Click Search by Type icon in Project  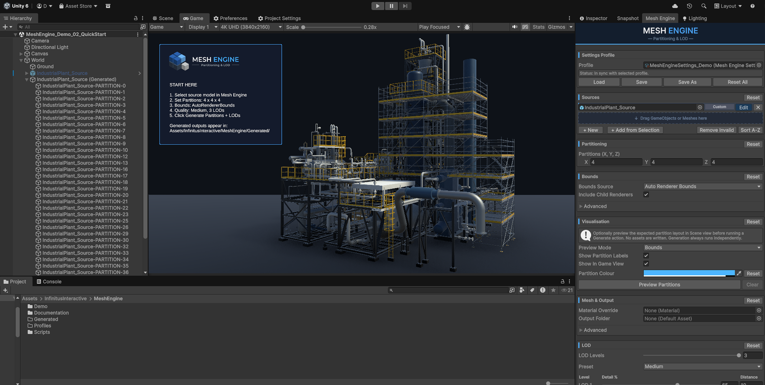pos(522,290)
